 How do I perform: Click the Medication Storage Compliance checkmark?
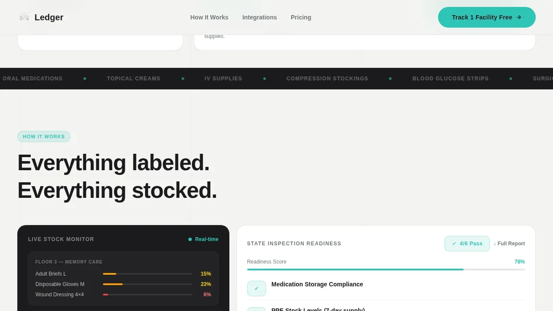click(x=257, y=289)
